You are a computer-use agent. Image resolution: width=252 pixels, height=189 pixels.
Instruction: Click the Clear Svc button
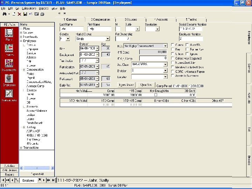point(146,85)
